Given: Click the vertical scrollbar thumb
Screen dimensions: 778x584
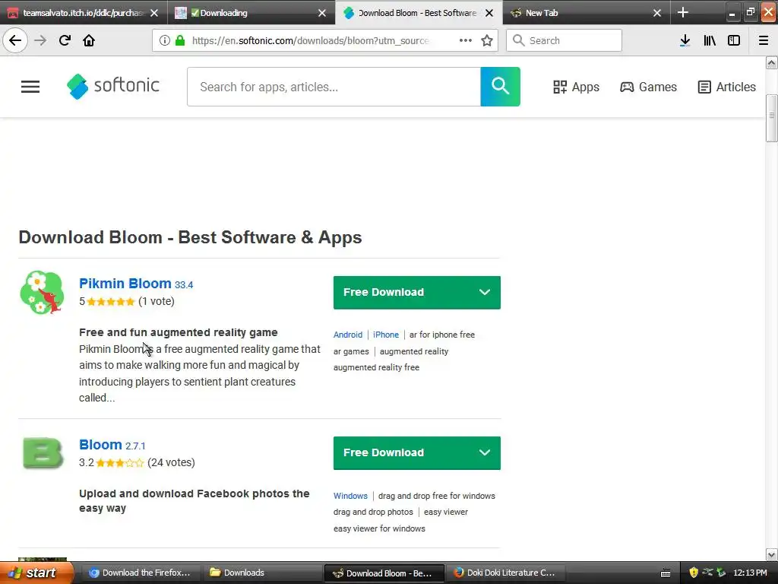Looking at the screenshot, I should pyautogui.click(x=771, y=118).
